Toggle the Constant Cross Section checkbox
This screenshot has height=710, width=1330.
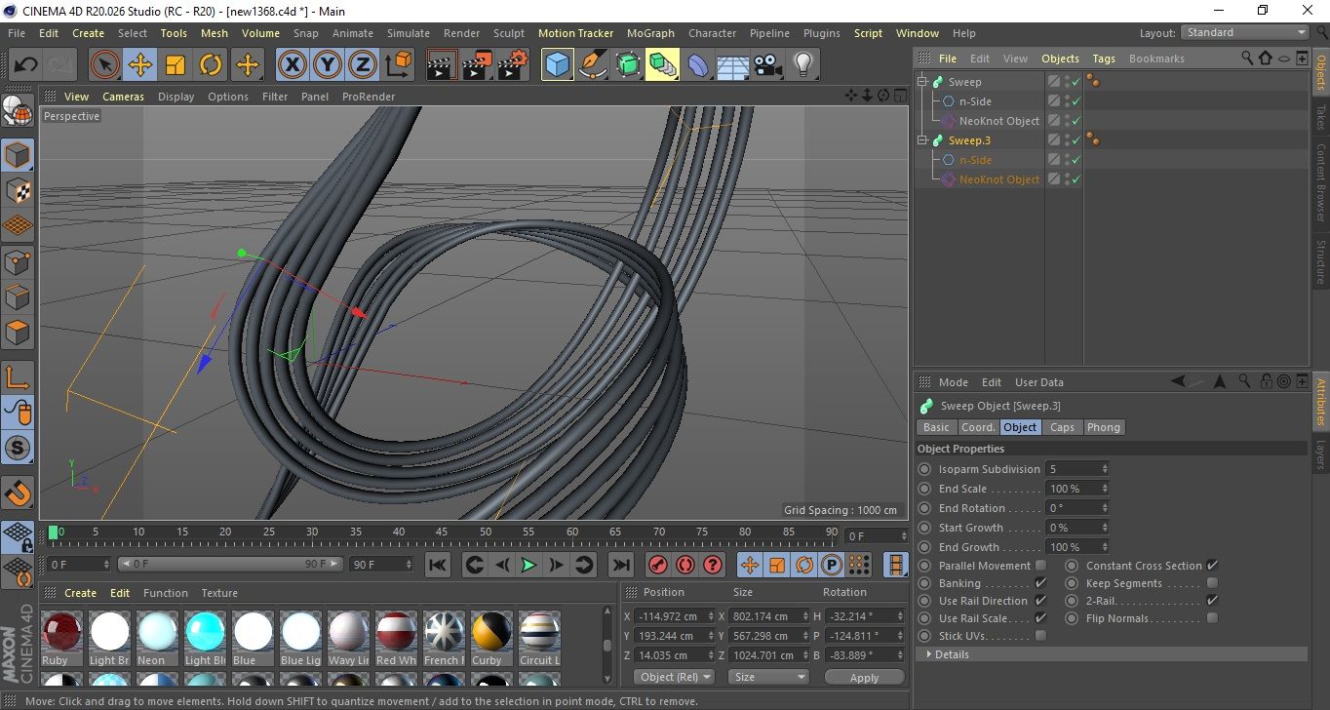(x=1212, y=566)
